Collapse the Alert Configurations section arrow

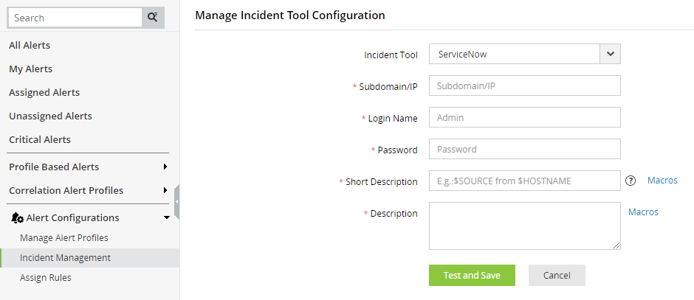[166, 218]
